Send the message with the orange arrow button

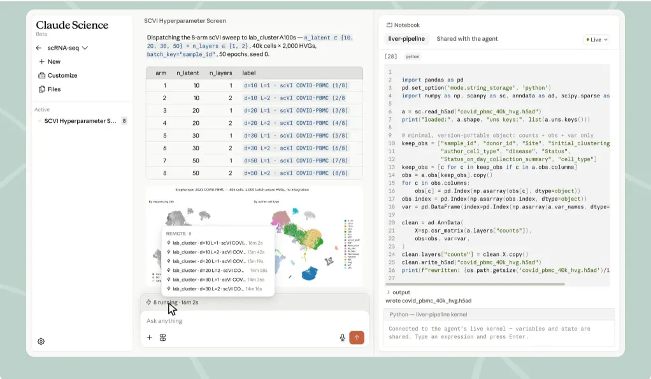(x=357, y=338)
